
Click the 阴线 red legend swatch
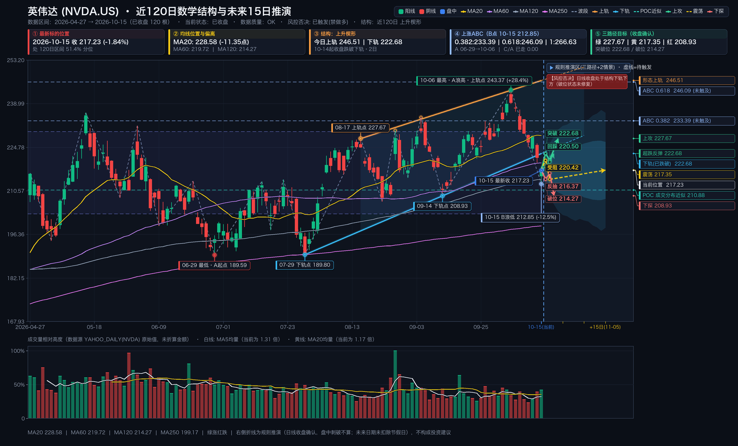click(x=422, y=12)
